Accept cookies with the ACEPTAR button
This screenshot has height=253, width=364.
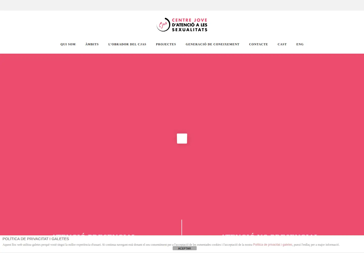185,248
